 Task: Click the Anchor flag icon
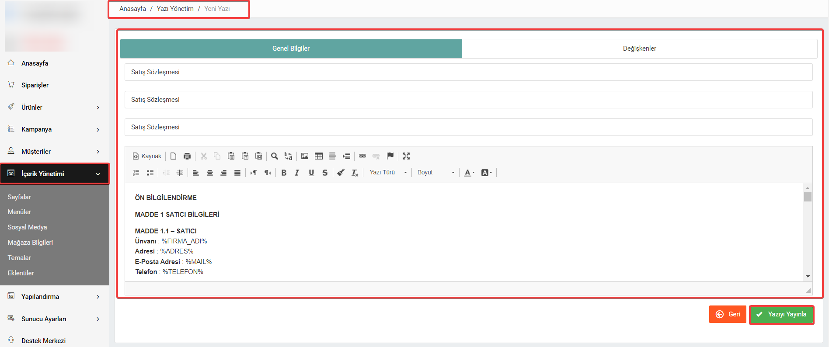[x=390, y=156]
